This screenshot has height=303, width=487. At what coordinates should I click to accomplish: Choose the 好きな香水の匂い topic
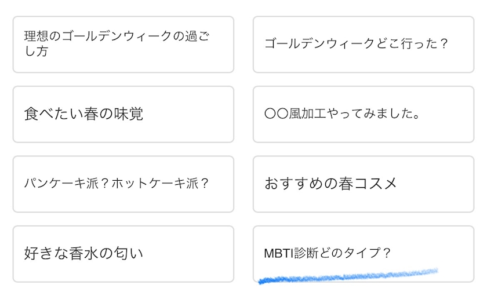coord(123,254)
